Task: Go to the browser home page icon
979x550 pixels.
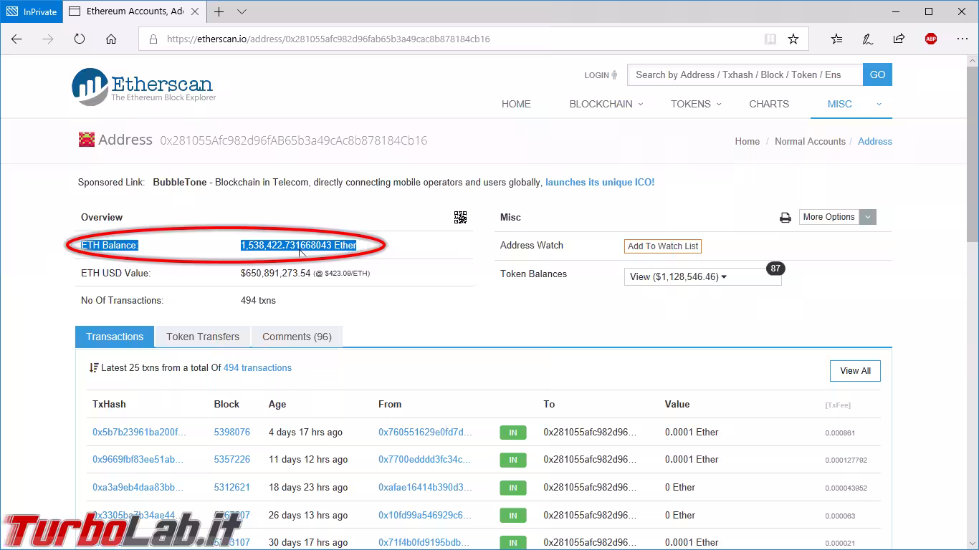Action: tap(111, 39)
